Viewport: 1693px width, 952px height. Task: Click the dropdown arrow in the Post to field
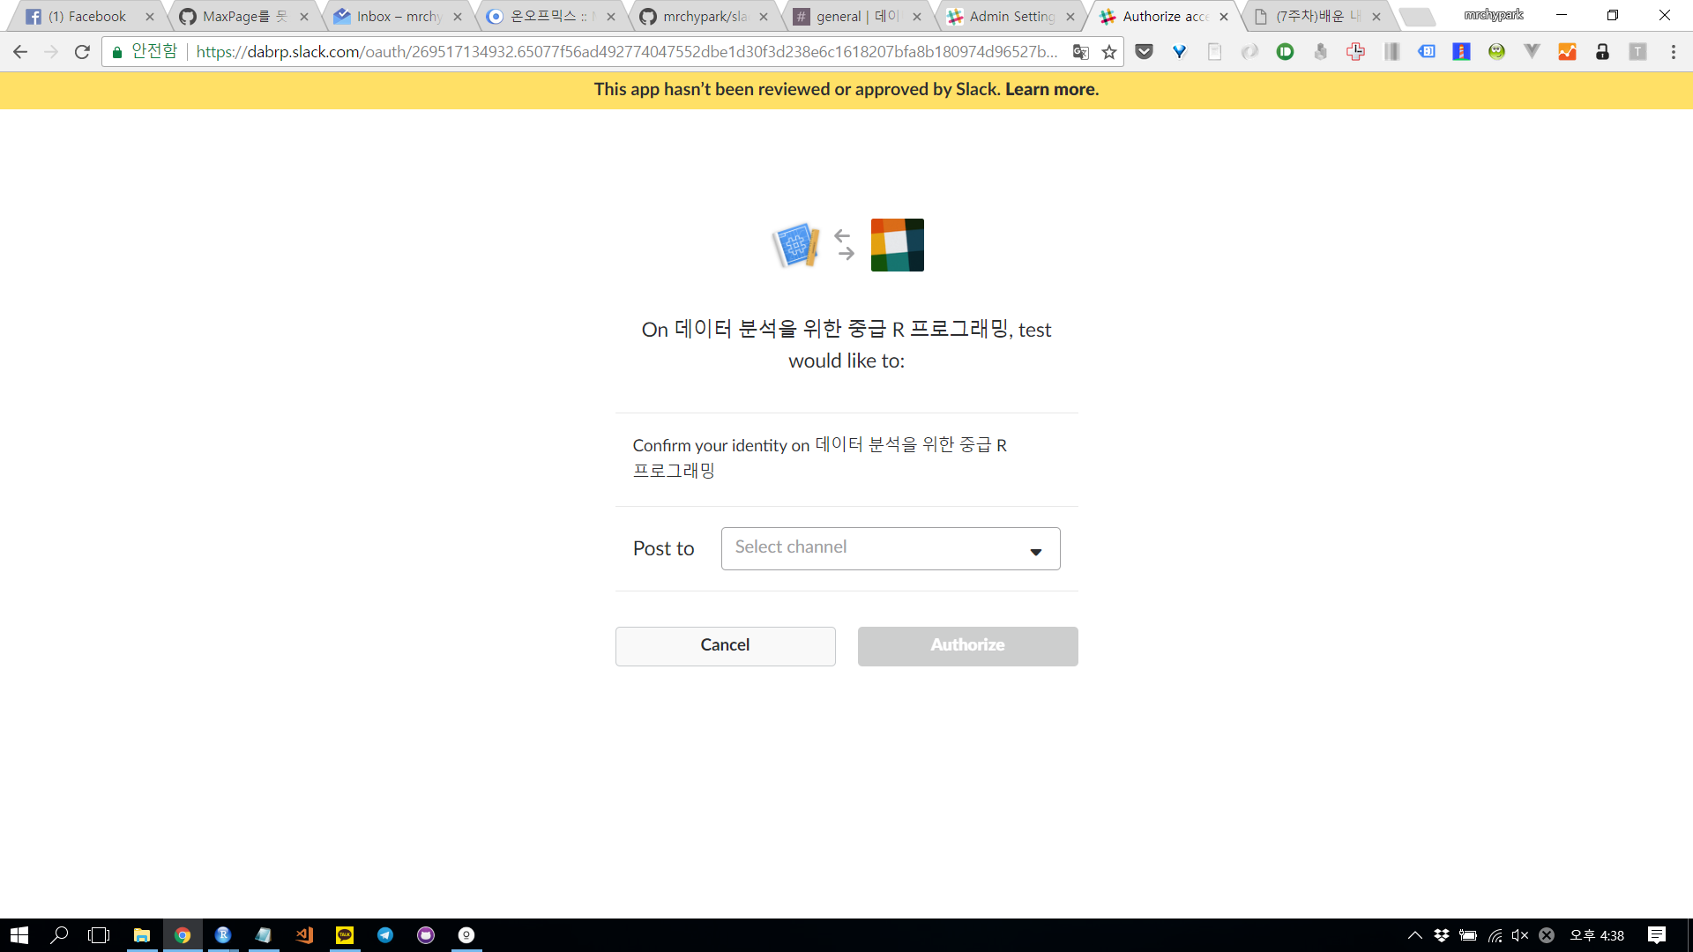pyautogui.click(x=1035, y=552)
